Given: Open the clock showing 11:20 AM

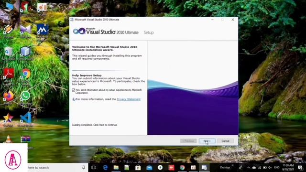Looking at the screenshot, I should tap(288, 168).
